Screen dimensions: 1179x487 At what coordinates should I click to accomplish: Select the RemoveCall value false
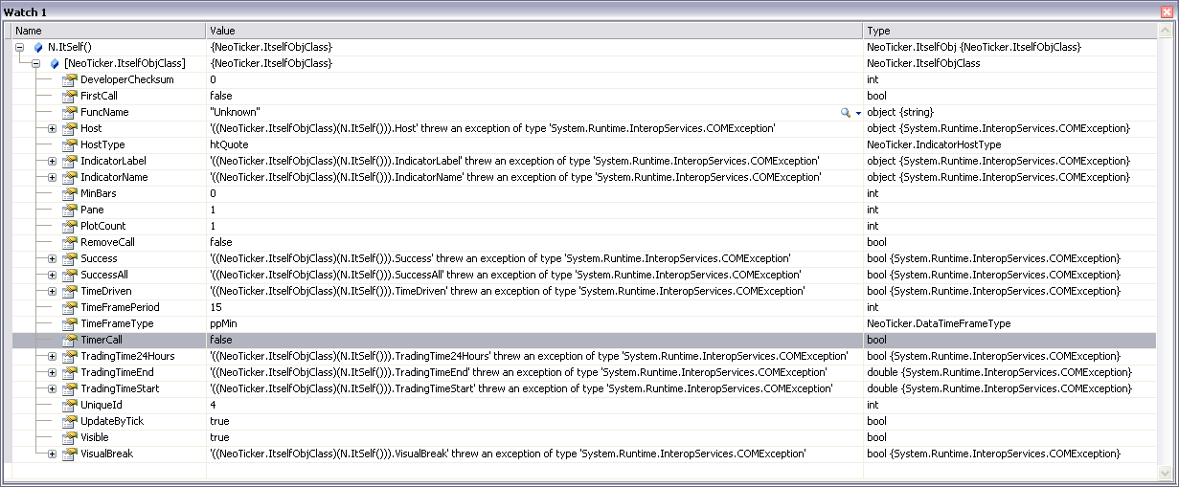[x=220, y=242]
